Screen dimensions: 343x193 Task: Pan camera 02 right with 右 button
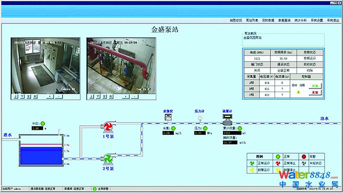click(111, 96)
